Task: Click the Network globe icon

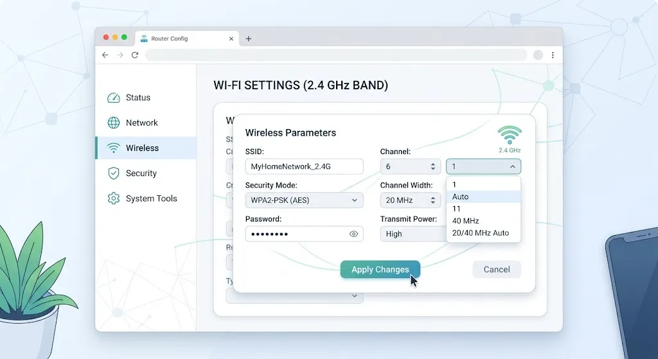Action: 113,123
